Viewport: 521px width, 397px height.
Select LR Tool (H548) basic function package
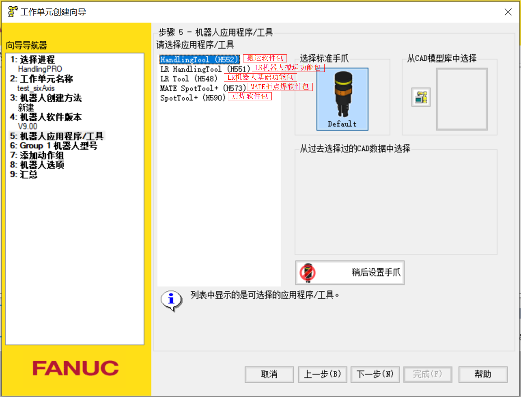point(188,78)
